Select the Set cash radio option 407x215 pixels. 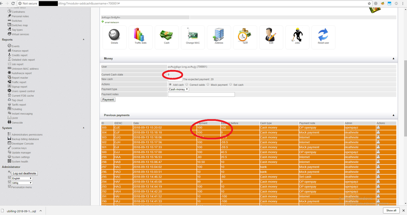230,85
